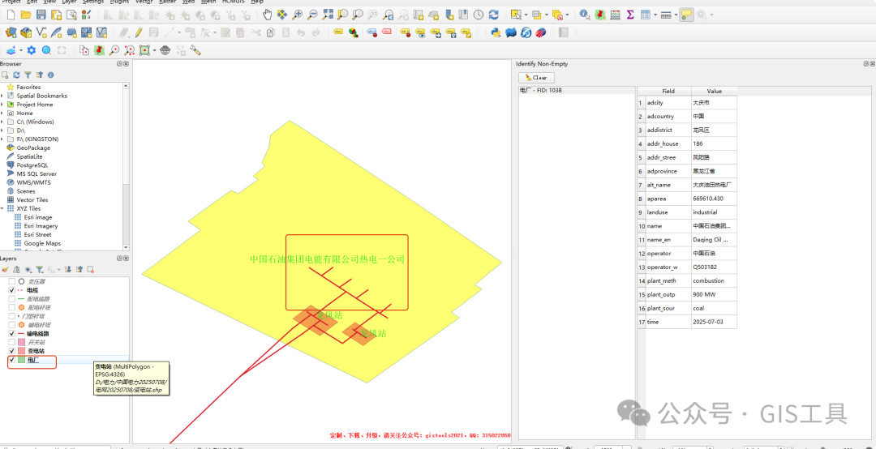Select the 电厂 - FID: 1038 result entry
The image size is (876, 449).
pos(540,90)
